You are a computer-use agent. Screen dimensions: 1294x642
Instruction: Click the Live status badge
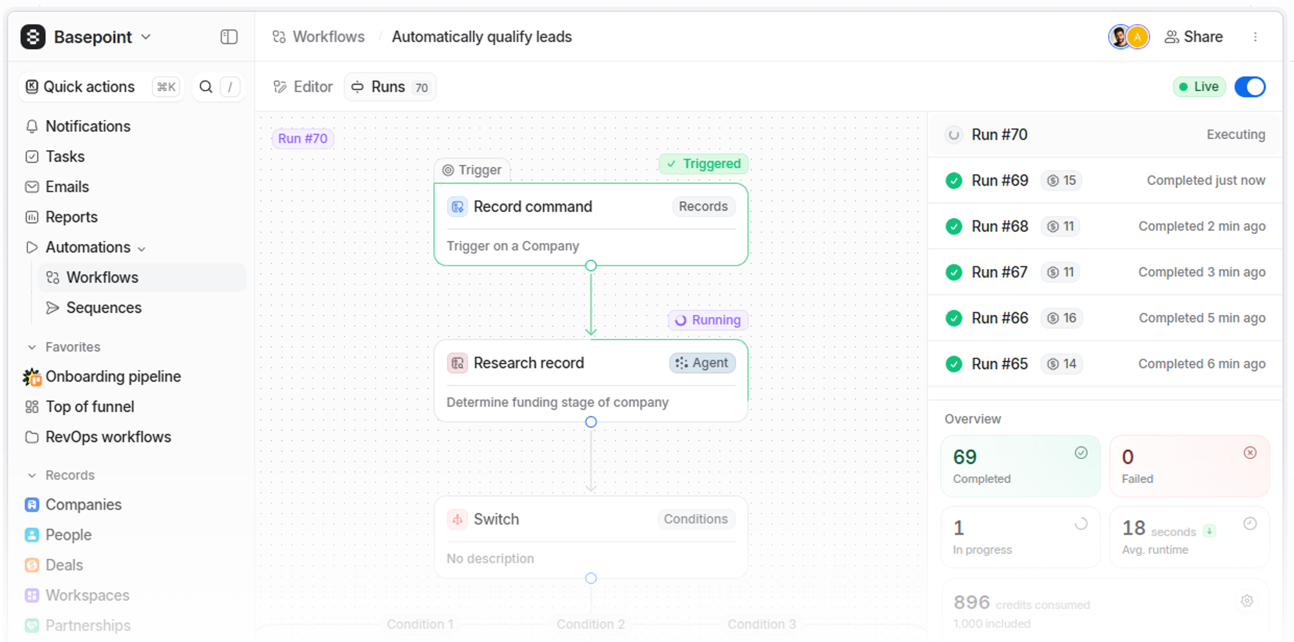pos(1200,87)
